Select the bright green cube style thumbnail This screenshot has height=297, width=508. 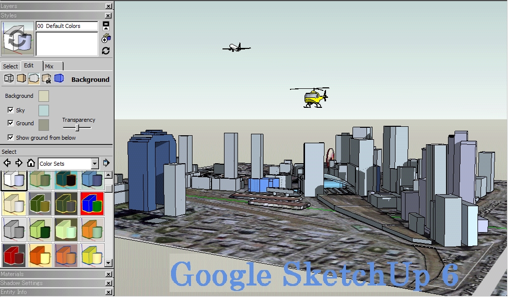pos(40,230)
